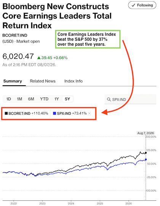Screen dimensions: 160x206
Task: Select the 1M time range
Action: click(19, 99)
